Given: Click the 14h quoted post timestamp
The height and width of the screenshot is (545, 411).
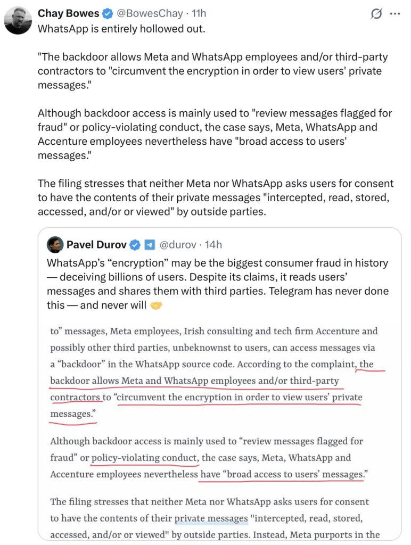Looking at the screenshot, I should [213, 245].
